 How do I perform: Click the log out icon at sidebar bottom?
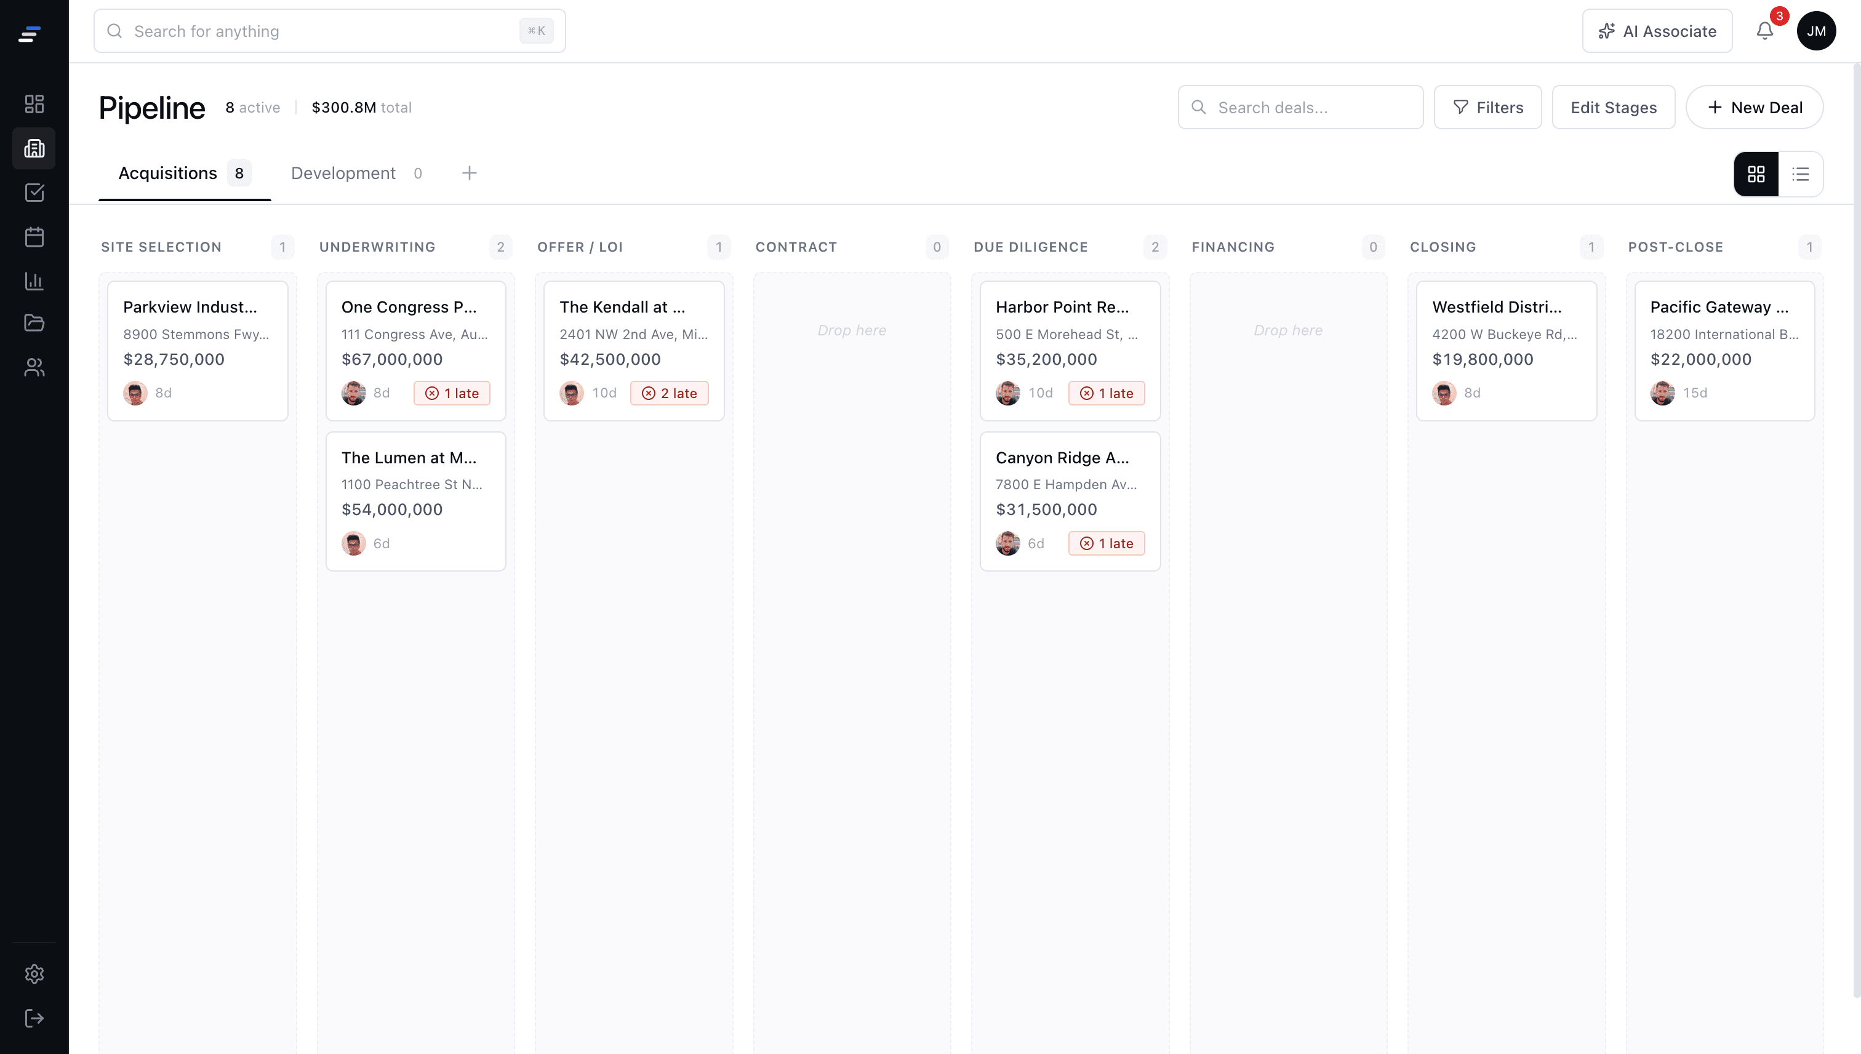(34, 1018)
